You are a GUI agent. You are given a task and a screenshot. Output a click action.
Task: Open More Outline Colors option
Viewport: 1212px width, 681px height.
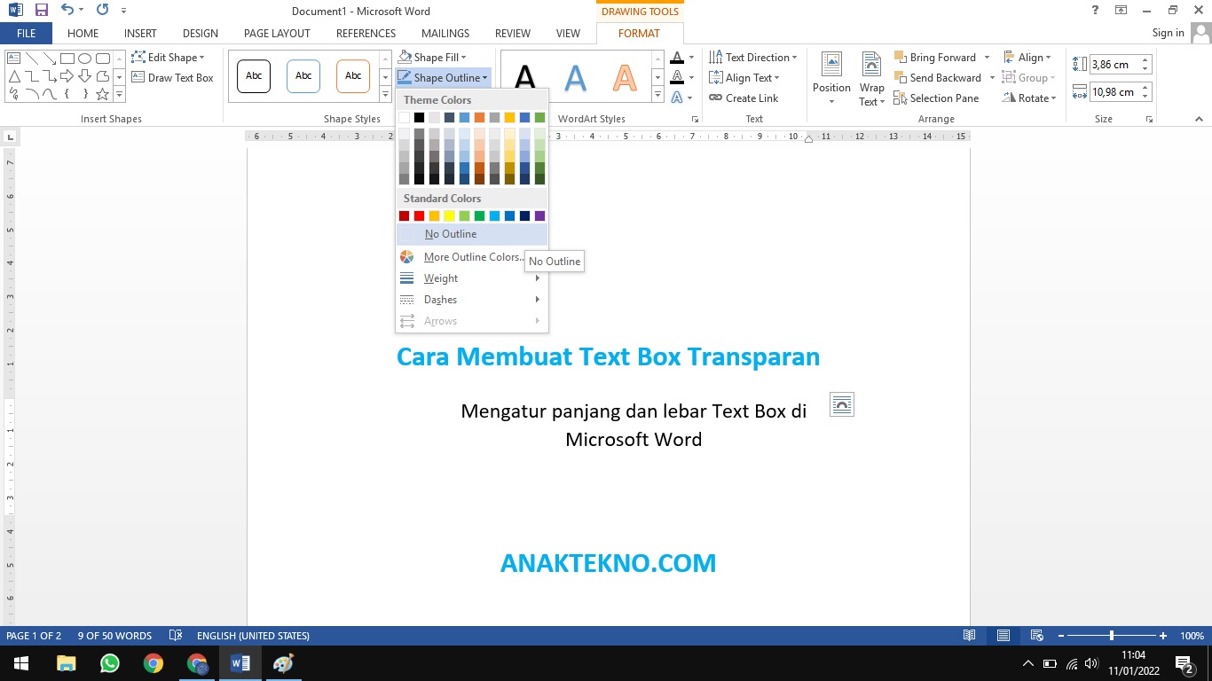click(472, 257)
